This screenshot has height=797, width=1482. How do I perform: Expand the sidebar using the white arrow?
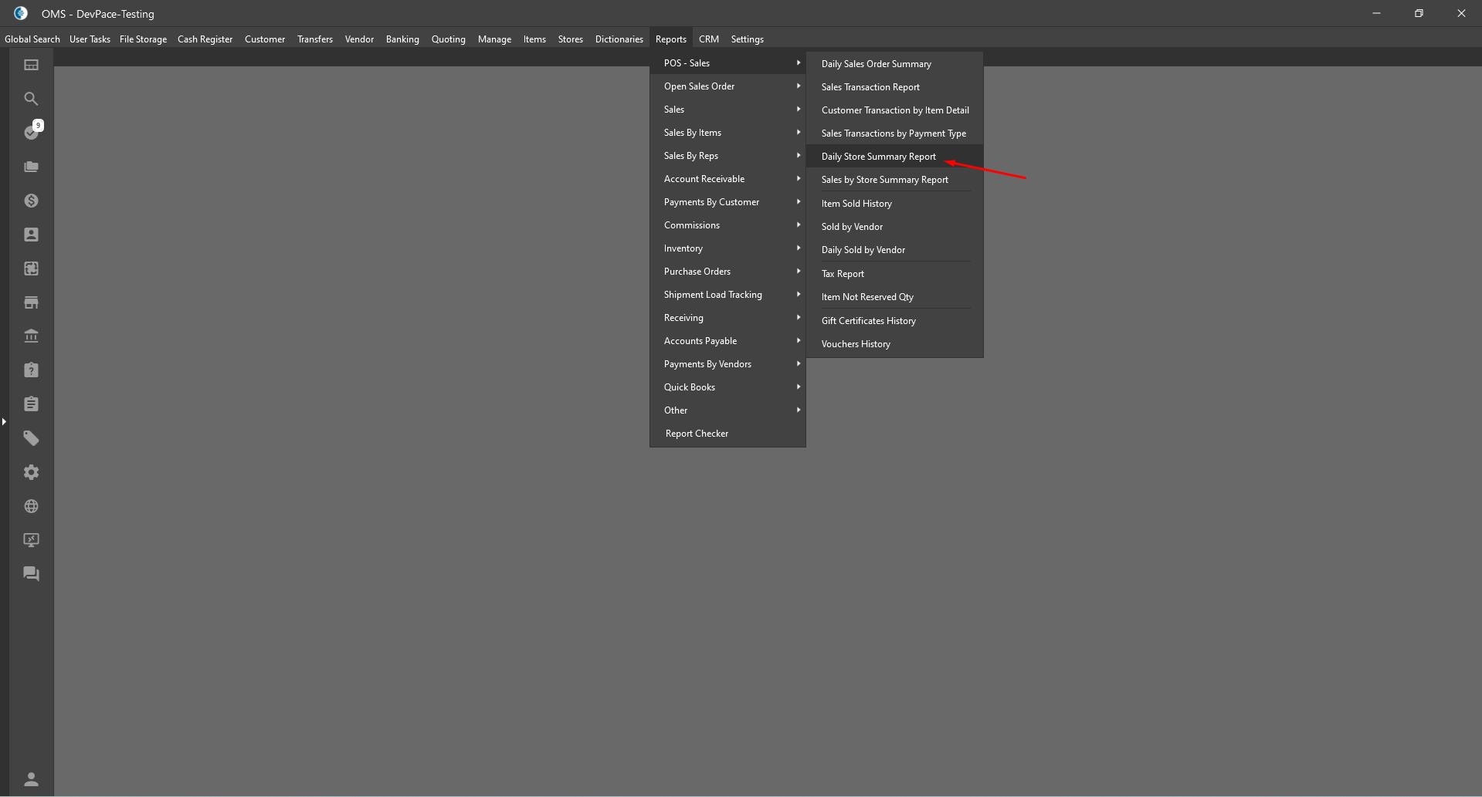click(4, 421)
